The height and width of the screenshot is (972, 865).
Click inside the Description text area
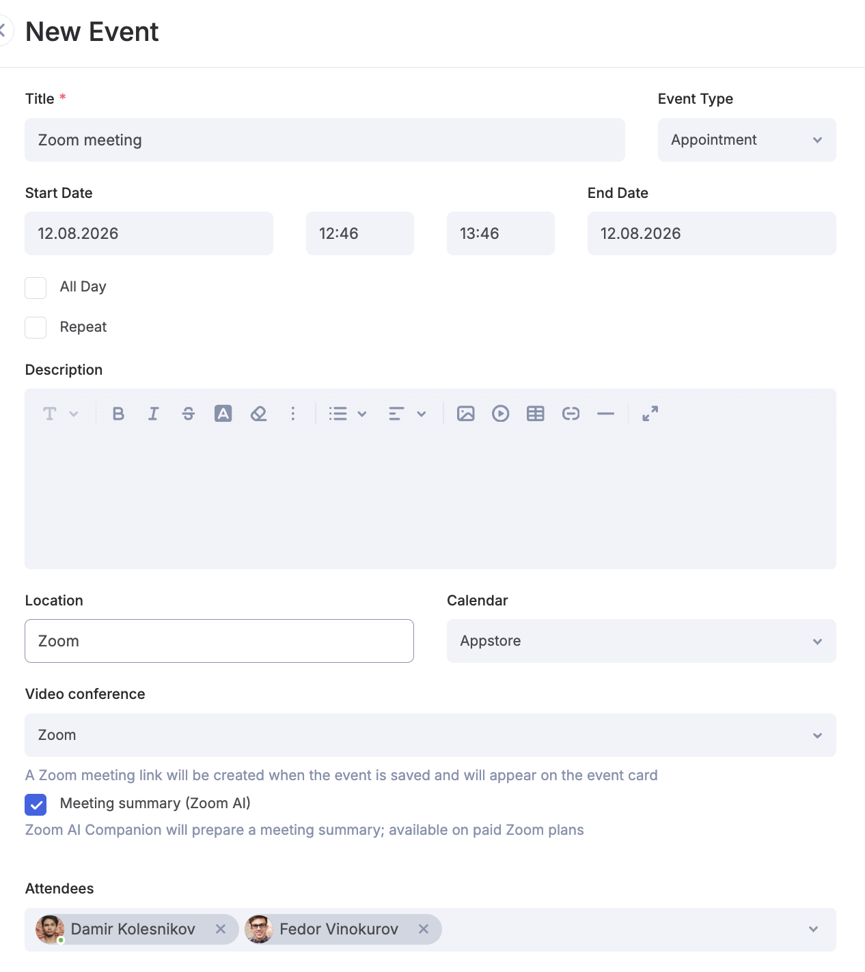point(430,502)
